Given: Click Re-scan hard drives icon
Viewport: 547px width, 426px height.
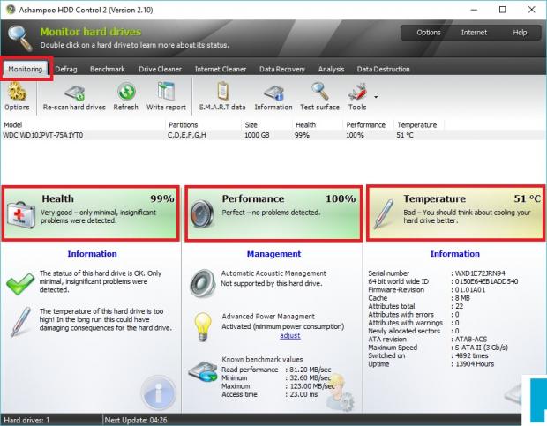Looking at the screenshot, I should click(73, 95).
